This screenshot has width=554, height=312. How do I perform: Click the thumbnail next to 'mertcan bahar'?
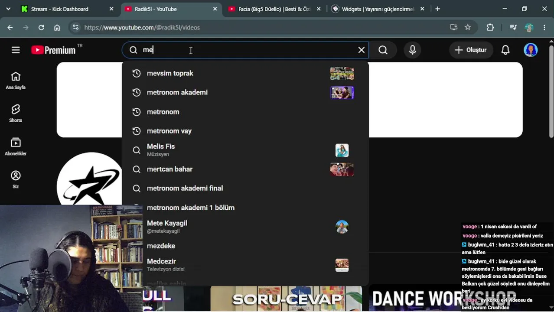(342, 169)
